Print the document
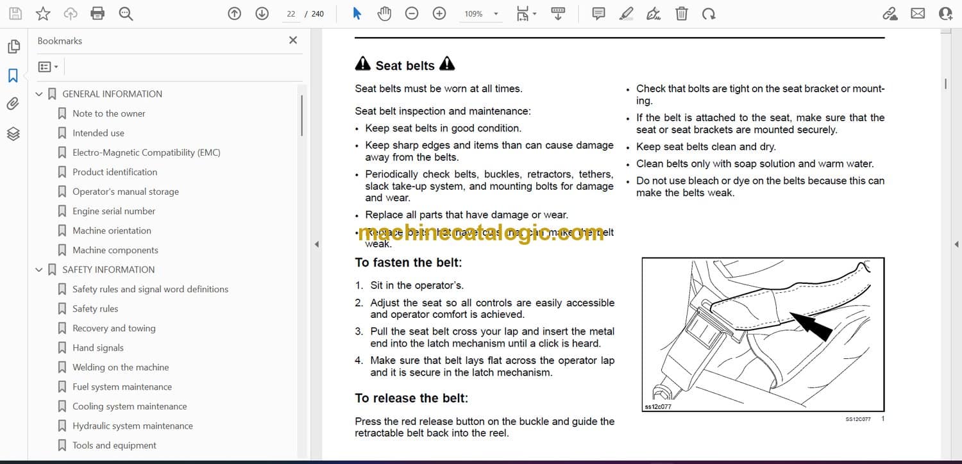 point(97,13)
